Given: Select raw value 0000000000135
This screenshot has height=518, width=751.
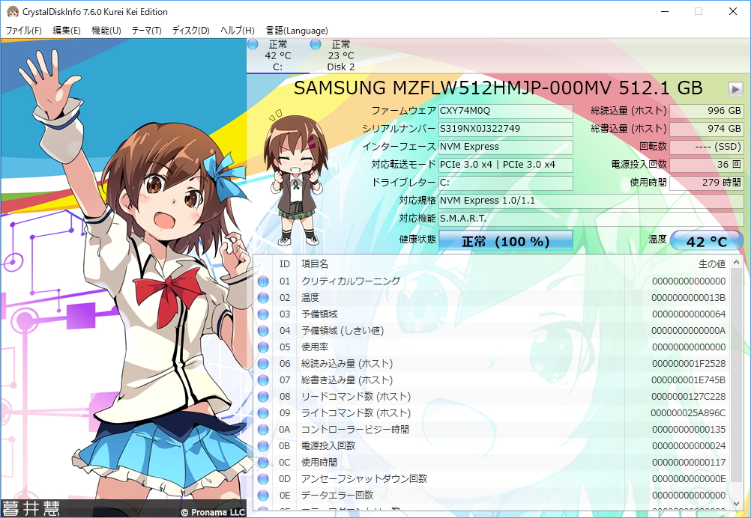Looking at the screenshot, I should point(688,430).
